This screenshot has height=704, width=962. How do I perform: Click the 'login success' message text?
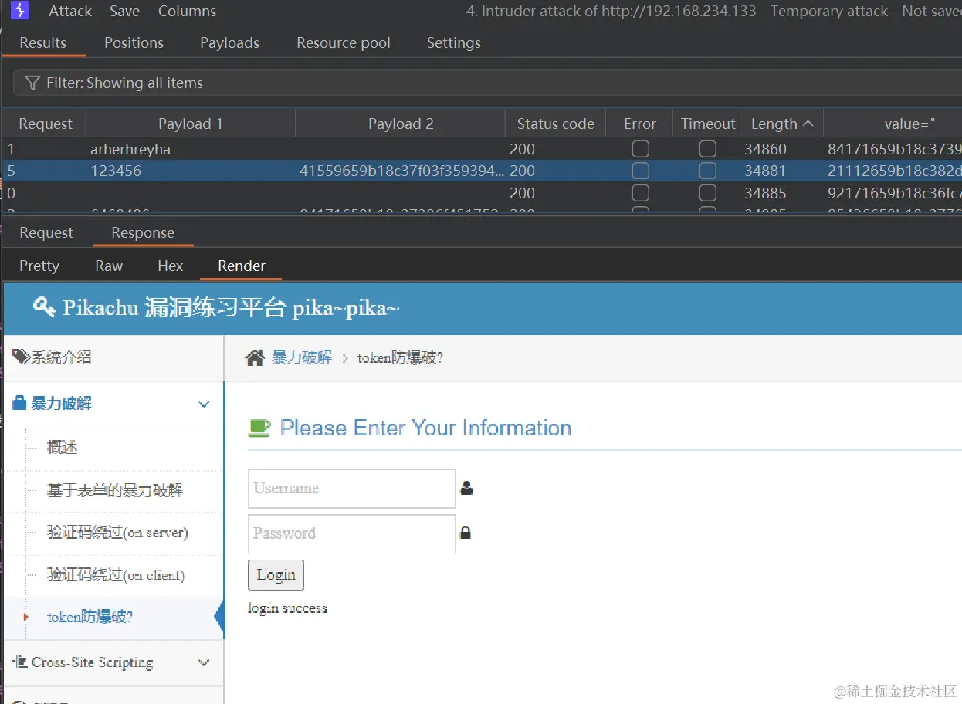(287, 608)
